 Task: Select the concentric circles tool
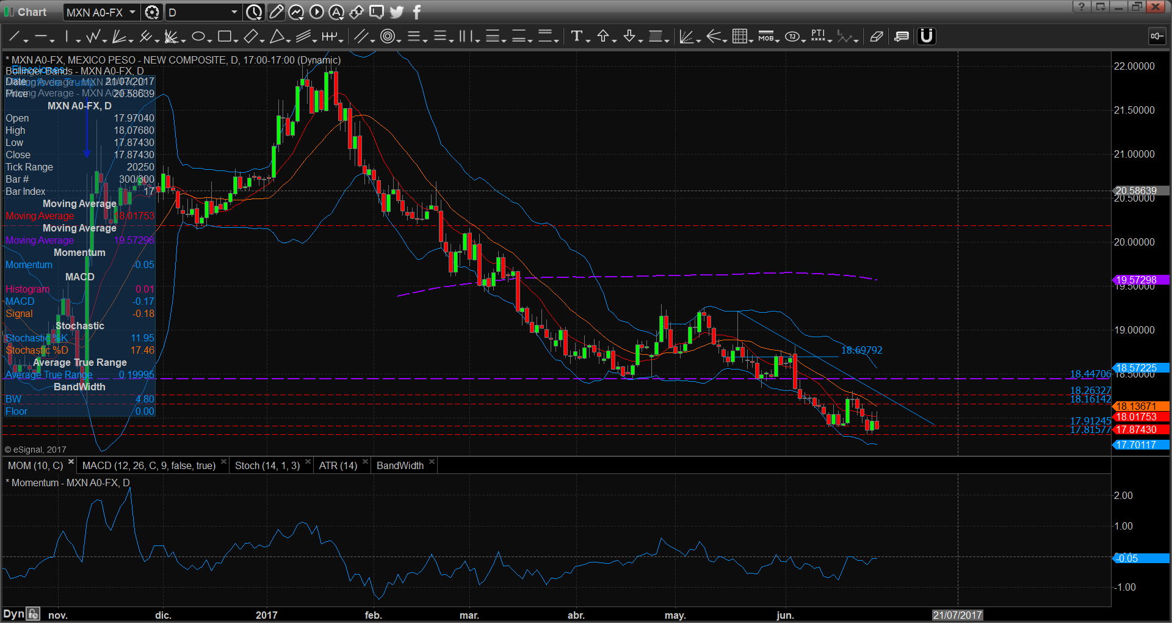tap(387, 37)
